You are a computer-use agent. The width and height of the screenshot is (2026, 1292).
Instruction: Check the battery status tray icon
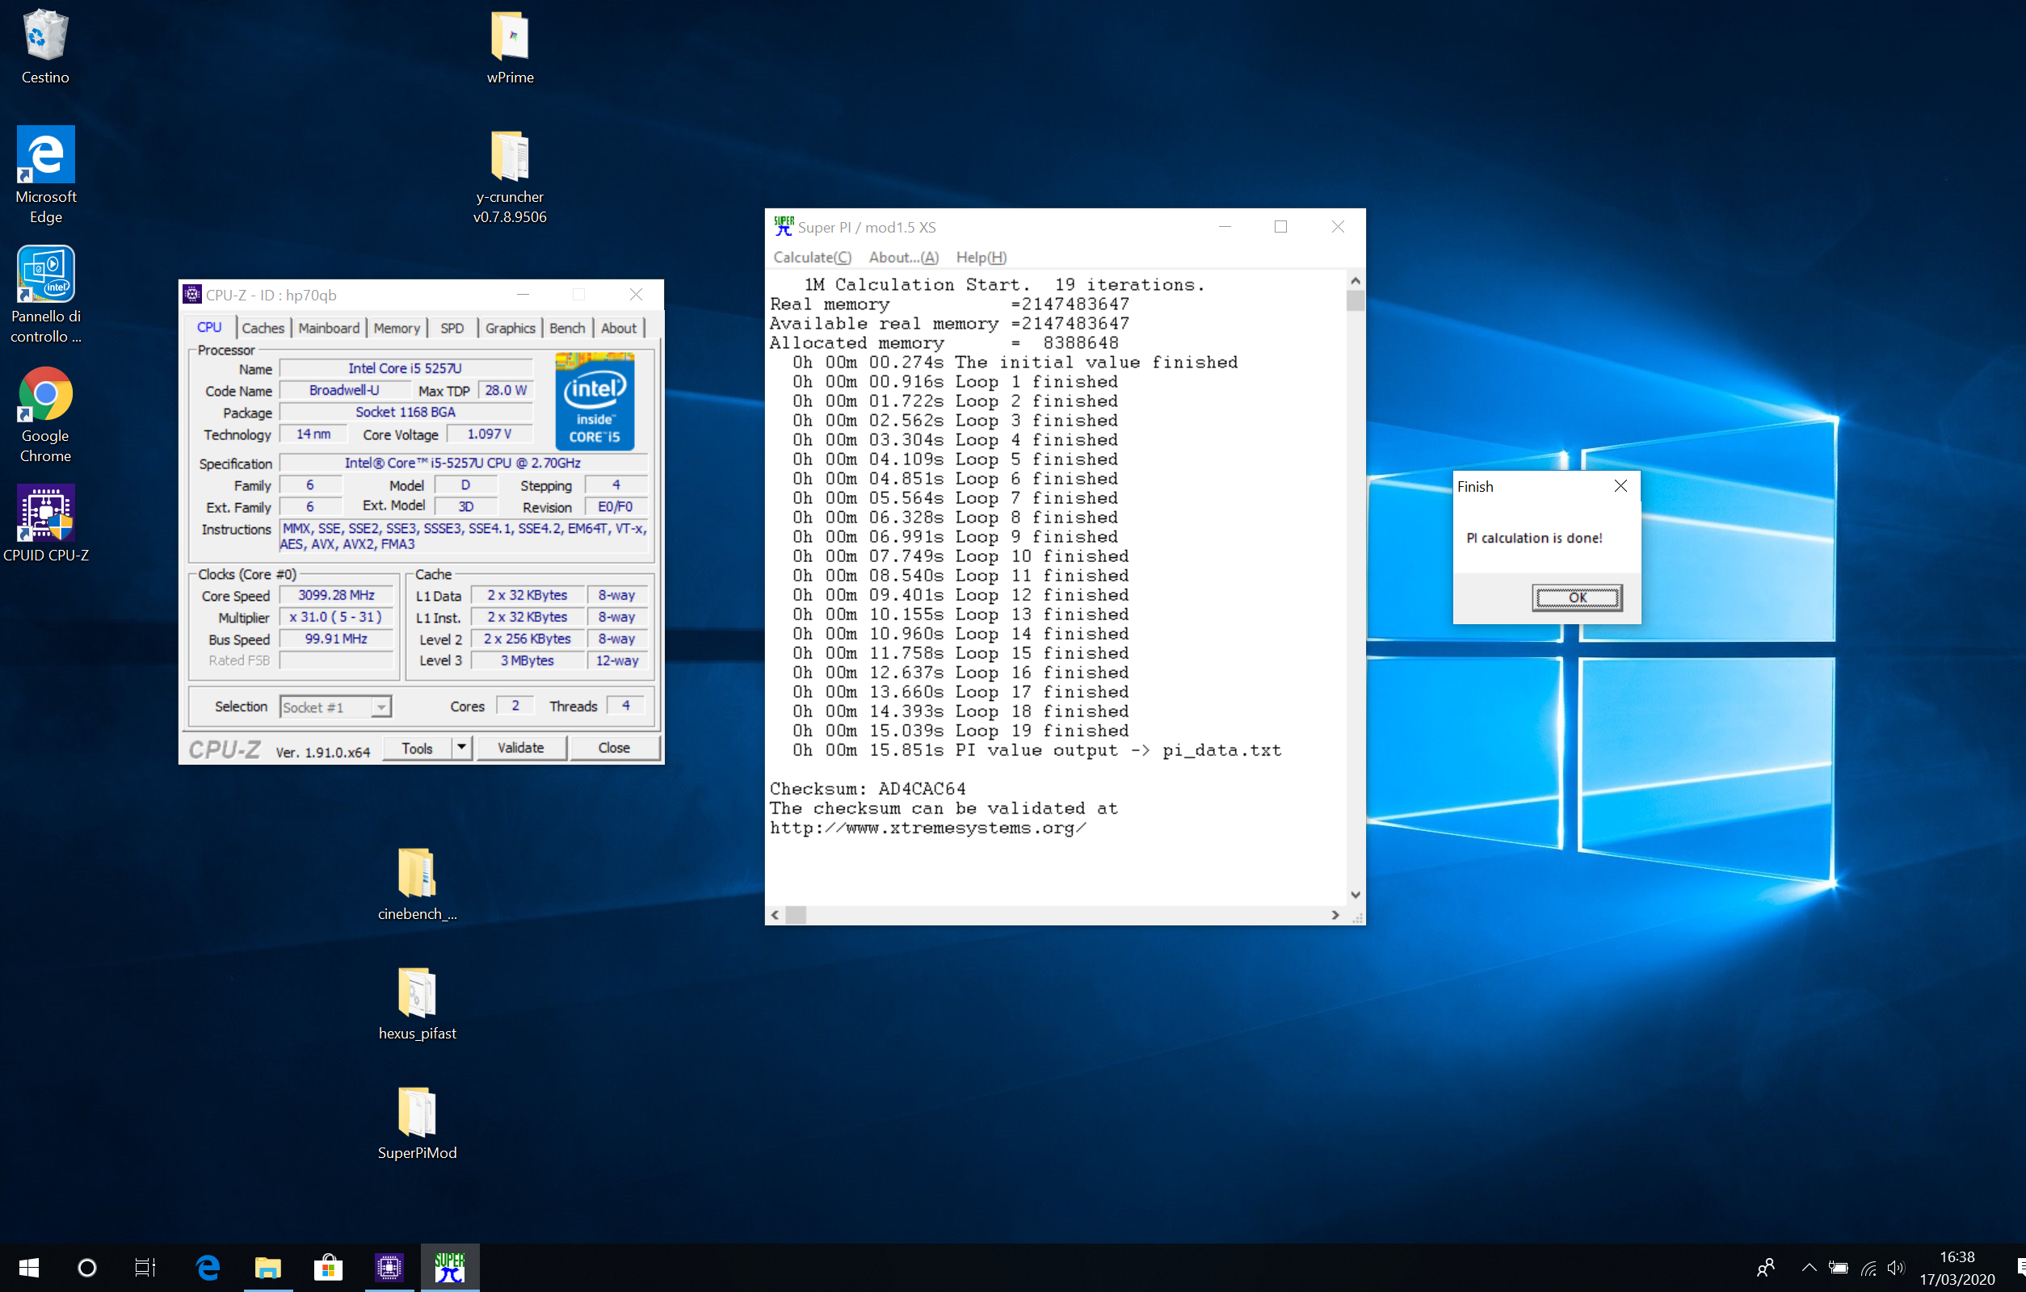1839,1268
